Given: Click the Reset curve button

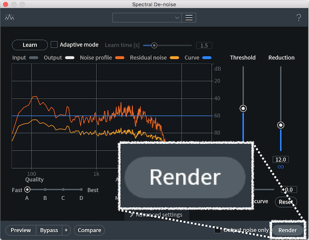Looking at the screenshot, I should point(286,202).
